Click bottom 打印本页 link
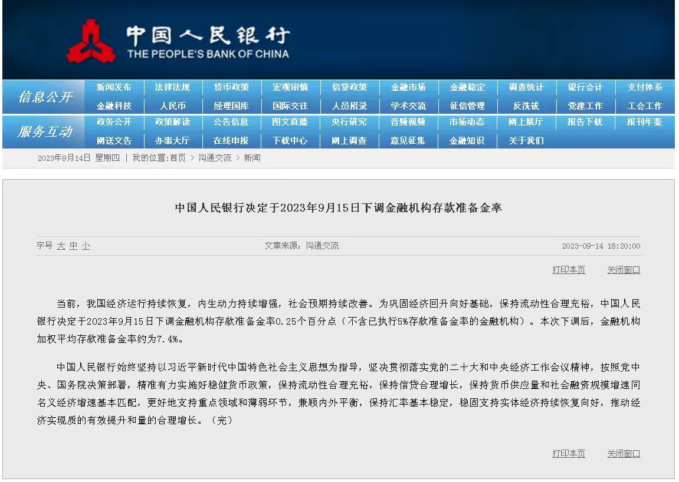679x482 pixels. [569, 454]
